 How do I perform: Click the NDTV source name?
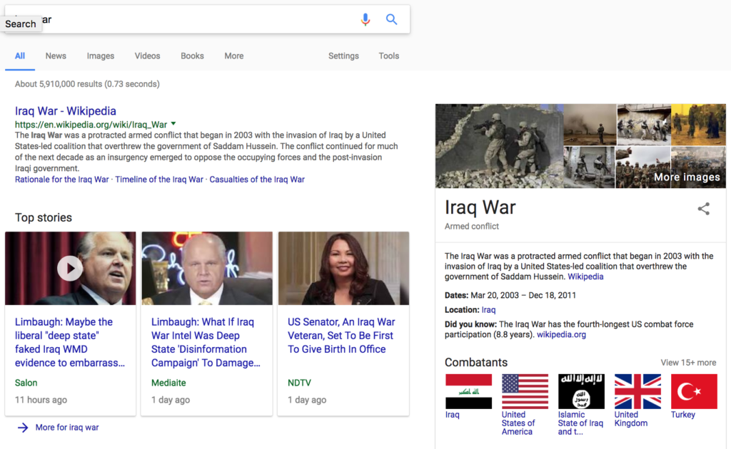click(299, 383)
